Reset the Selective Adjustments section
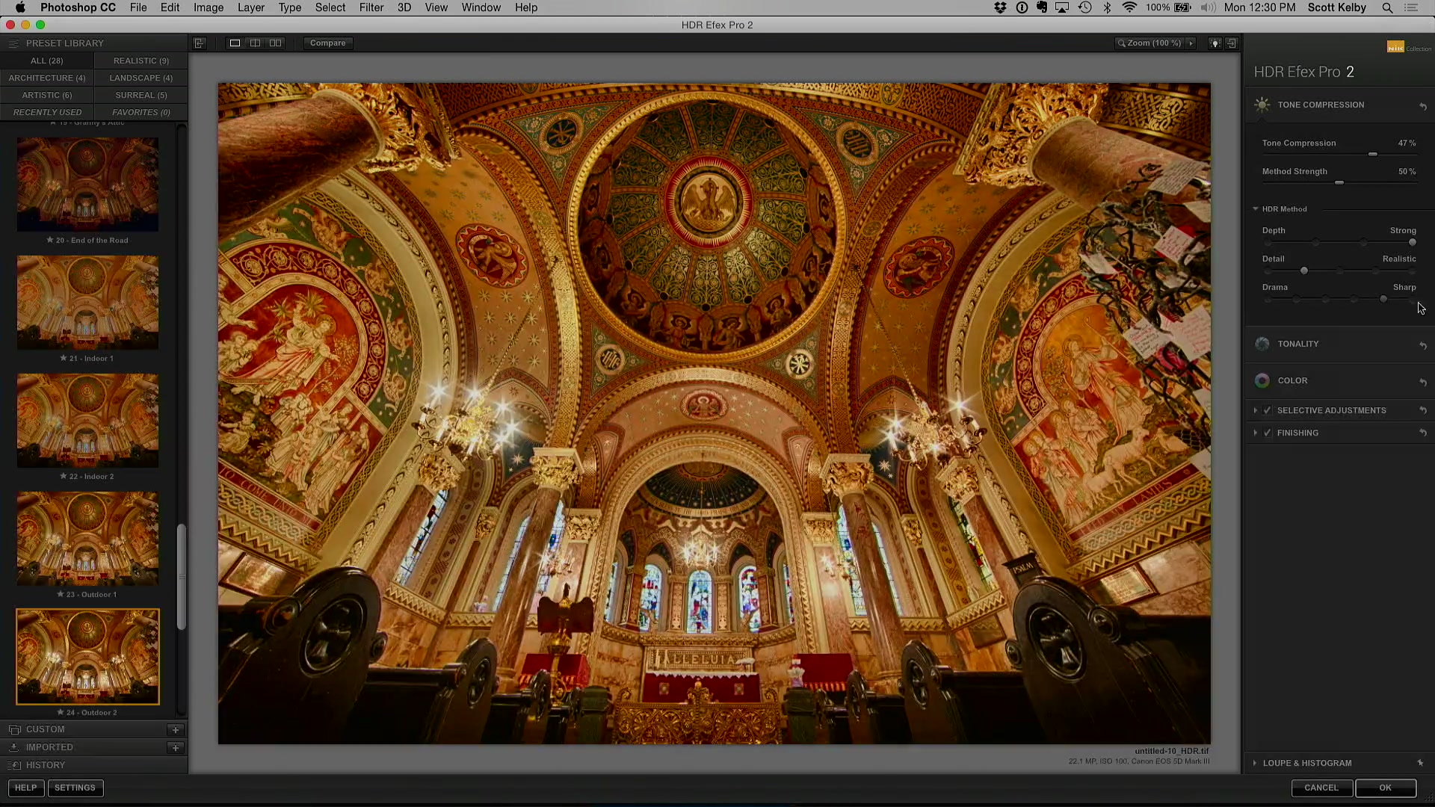 [x=1423, y=410]
